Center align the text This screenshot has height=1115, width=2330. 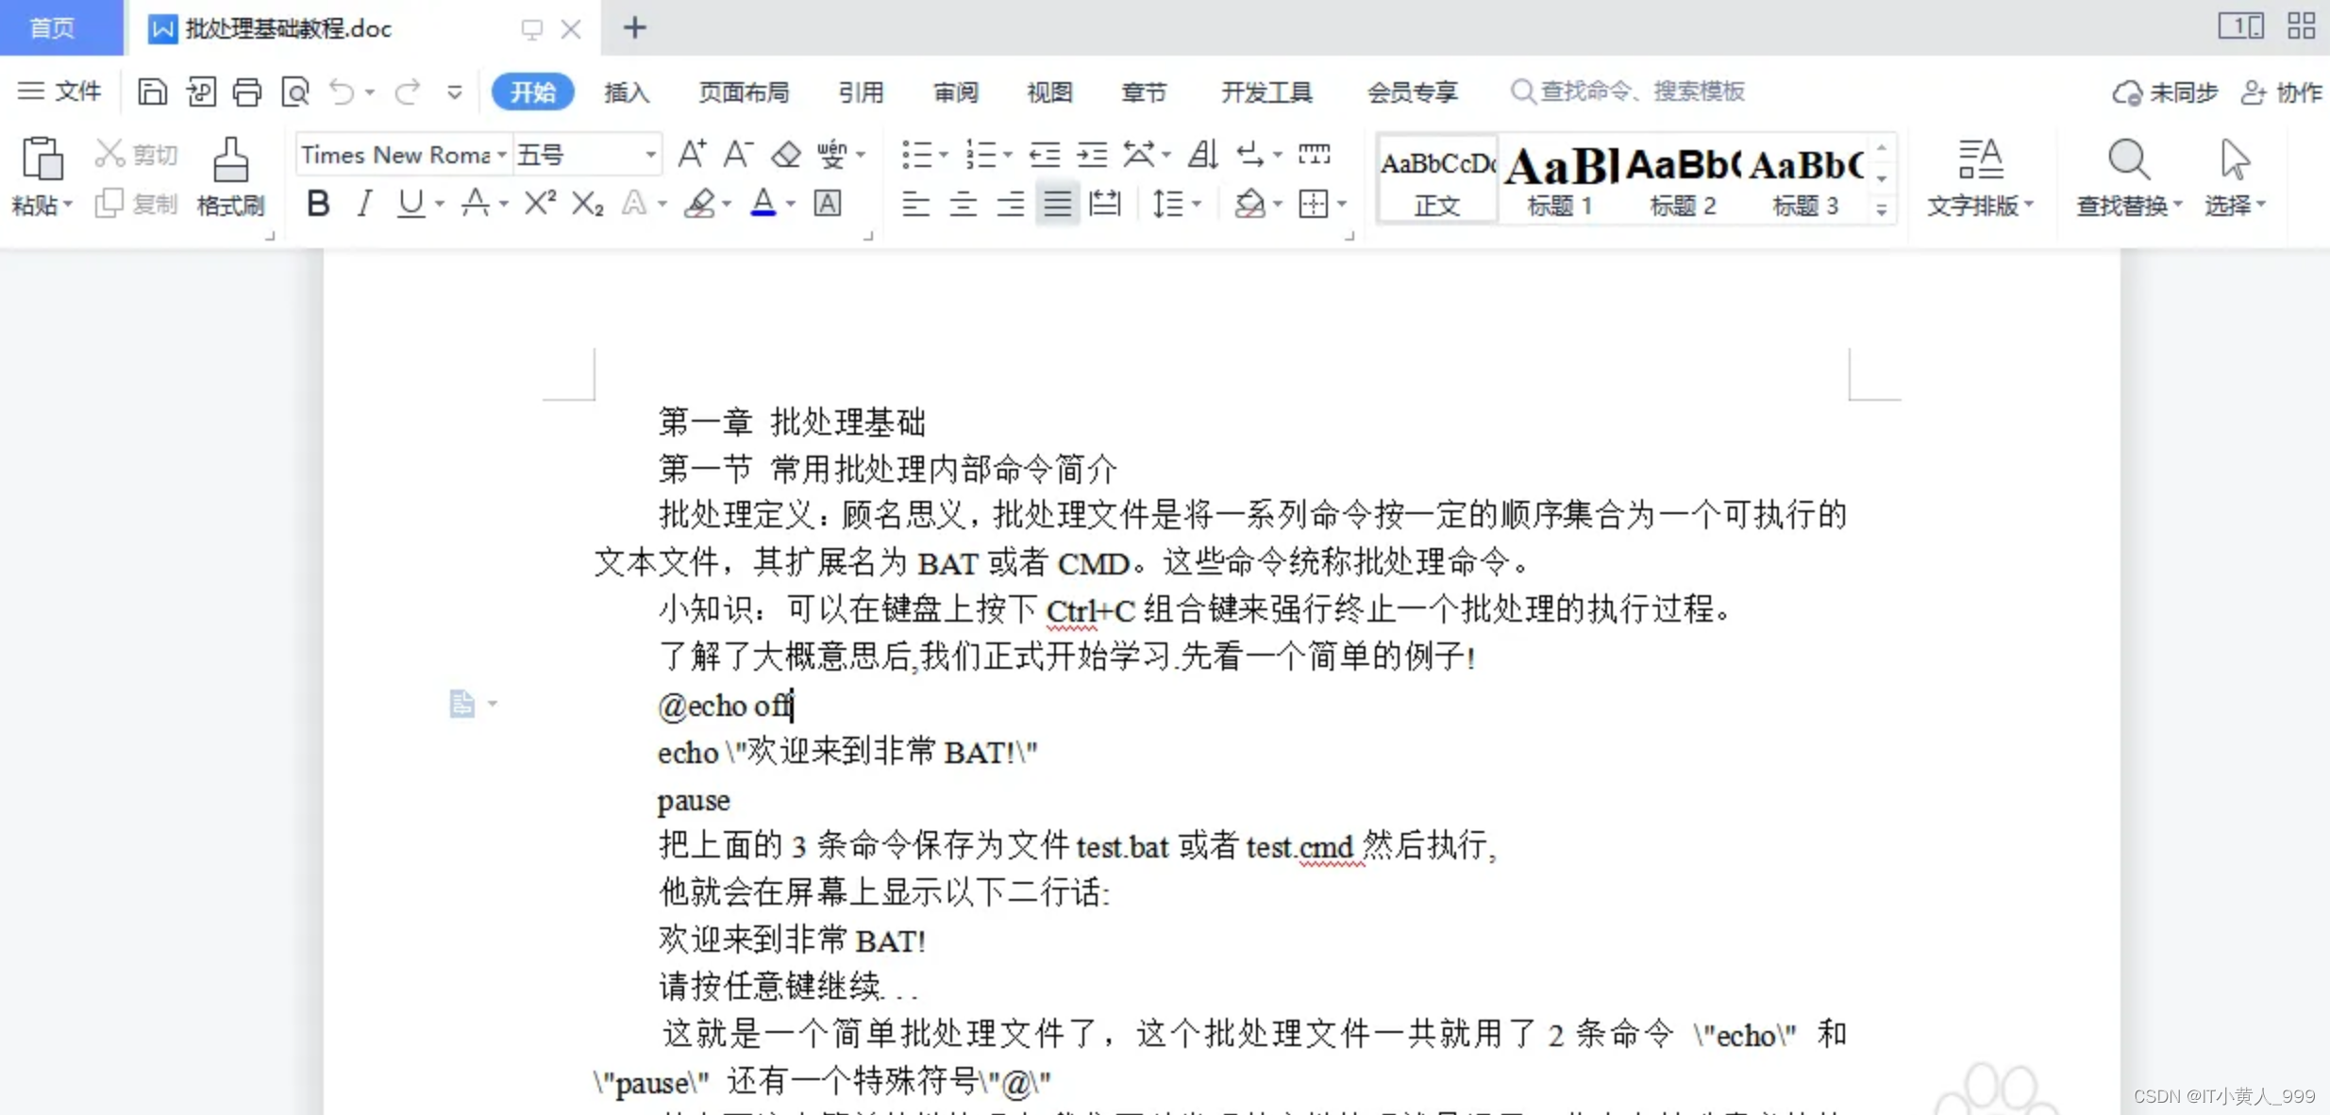click(963, 204)
